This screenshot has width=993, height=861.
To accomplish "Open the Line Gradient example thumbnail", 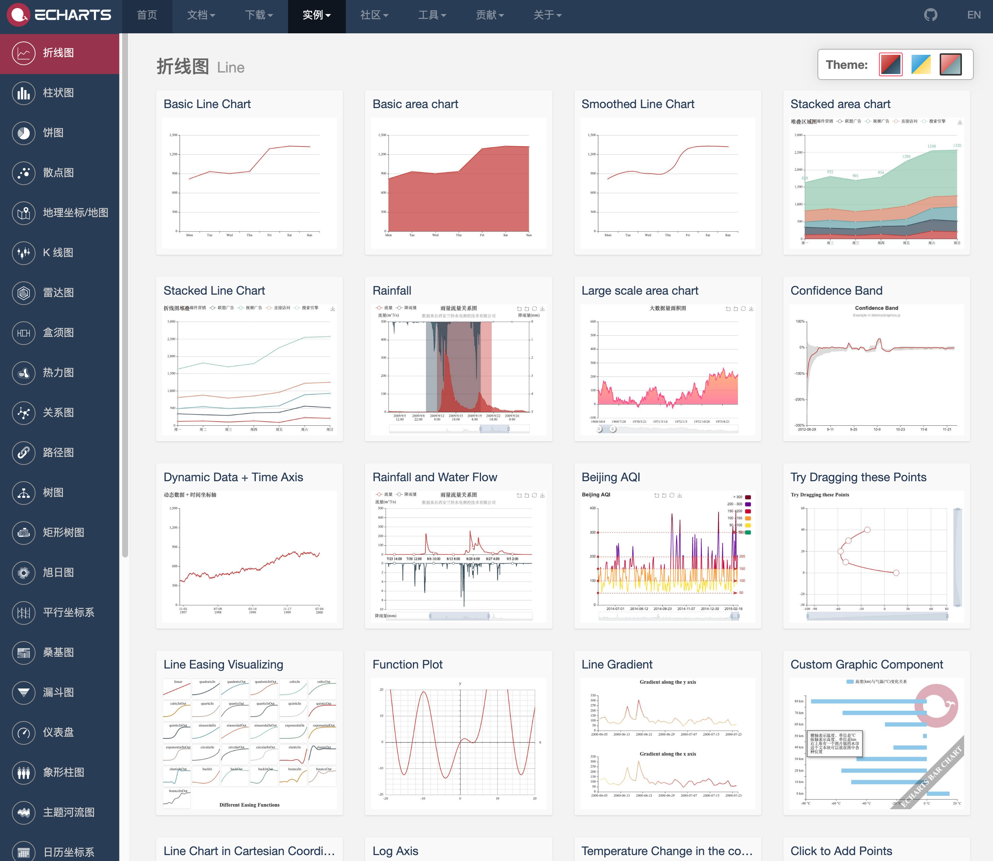I will pyautogui.click(x=668, y=743).
